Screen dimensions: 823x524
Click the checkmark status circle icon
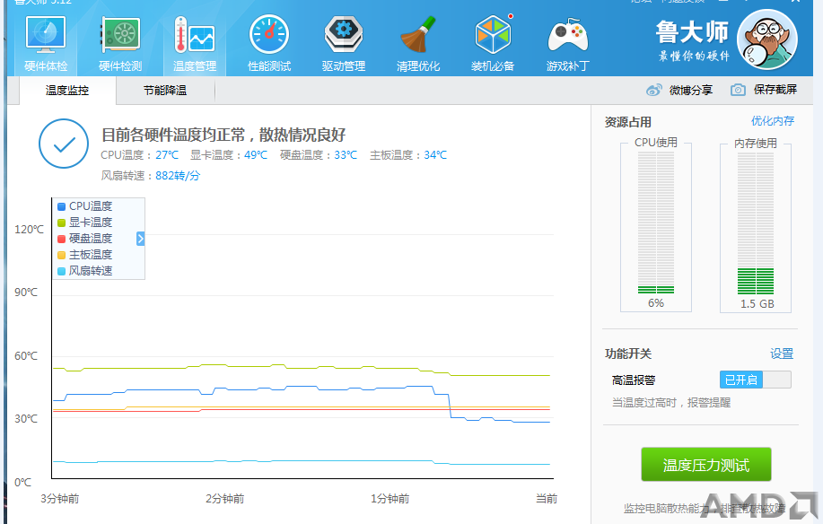[x=64, y=144]
